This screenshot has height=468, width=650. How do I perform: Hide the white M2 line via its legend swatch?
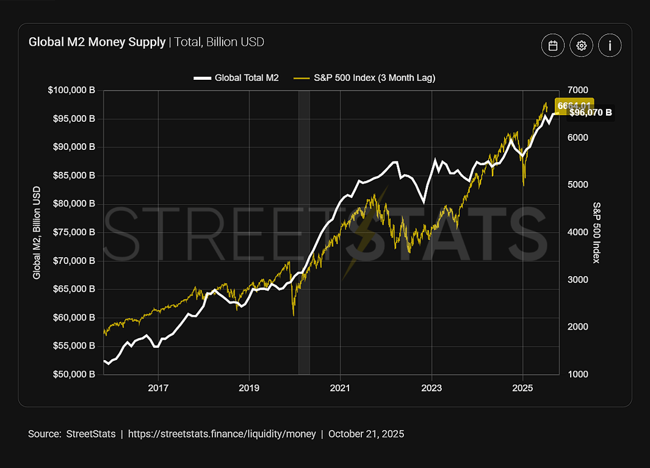(202, 78)
